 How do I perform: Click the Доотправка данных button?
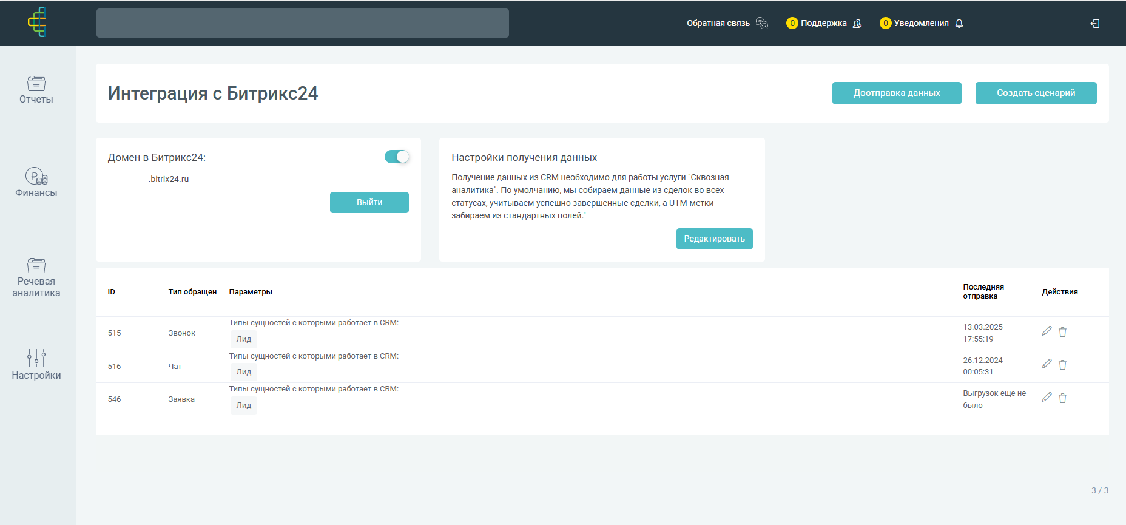click(897, 93)
